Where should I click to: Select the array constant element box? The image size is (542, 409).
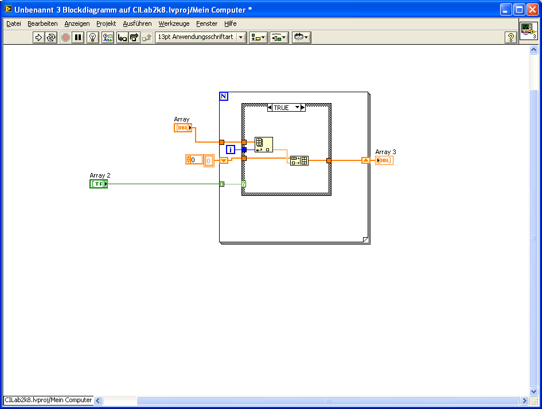[x=209, y=161]
